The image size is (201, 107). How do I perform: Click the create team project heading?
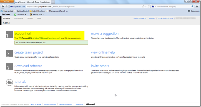pos(29,52)
